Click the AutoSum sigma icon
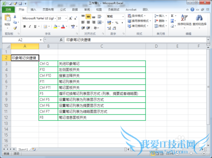 172,16
